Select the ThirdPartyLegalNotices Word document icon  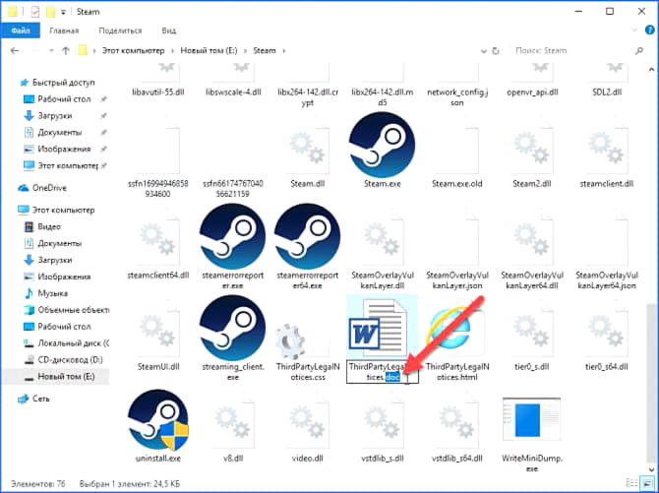378,329
